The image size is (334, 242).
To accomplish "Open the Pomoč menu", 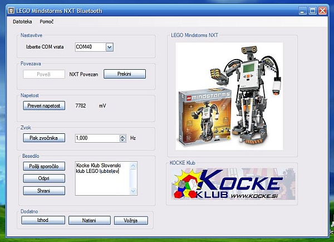I will click(47, 22).
